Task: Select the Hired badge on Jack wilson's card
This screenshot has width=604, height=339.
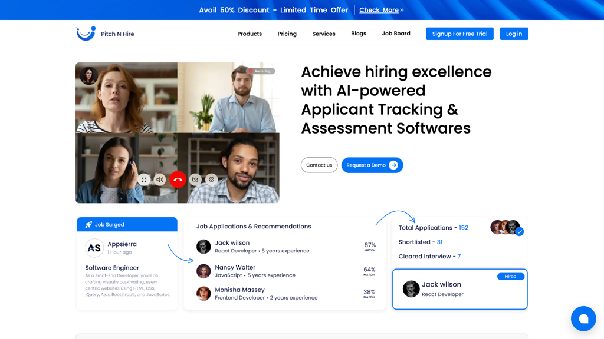Action: 510,276
